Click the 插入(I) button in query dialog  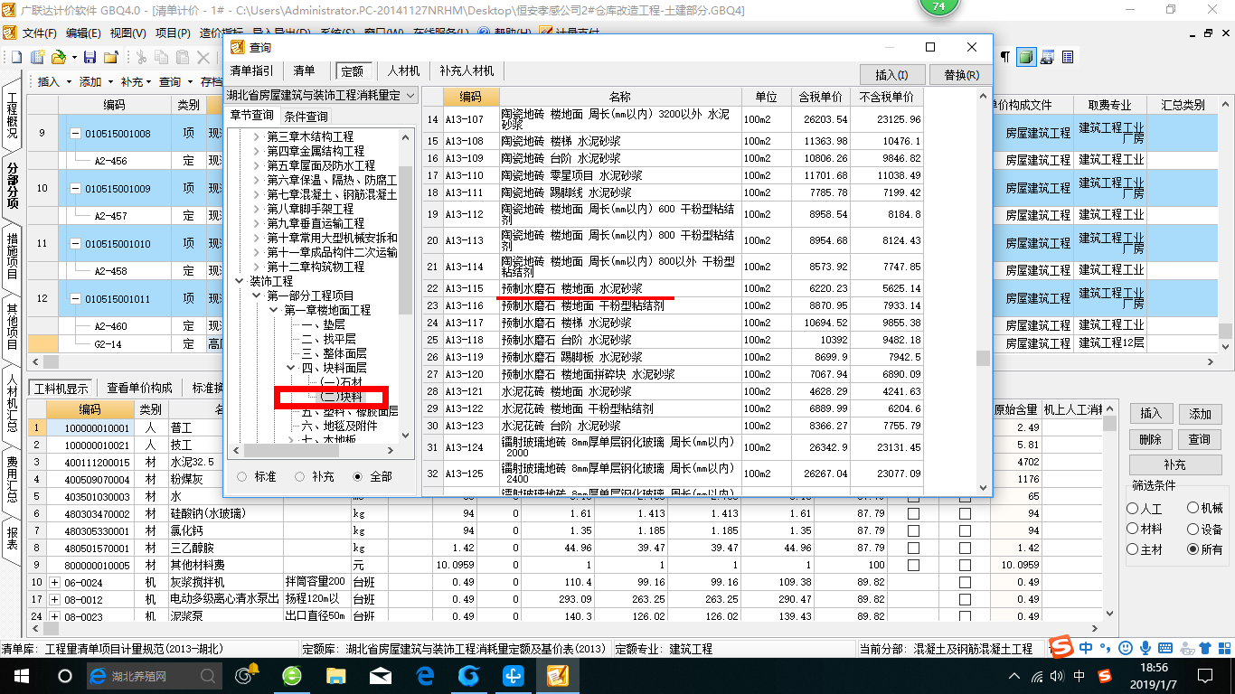click(891, 74)
